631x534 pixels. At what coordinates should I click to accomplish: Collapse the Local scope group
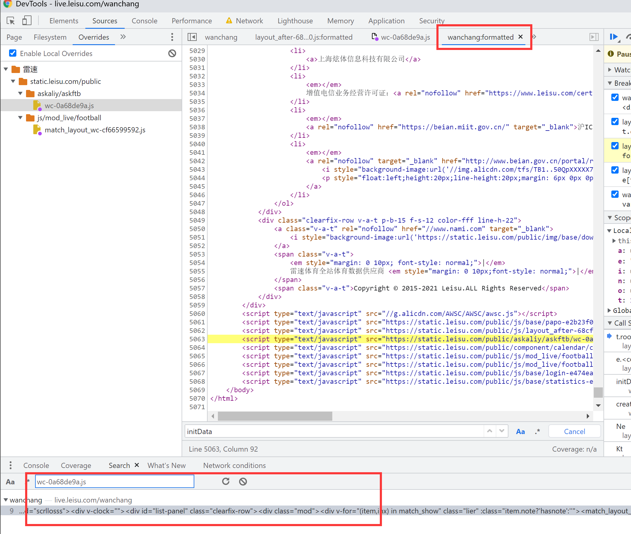click(610, 231)
